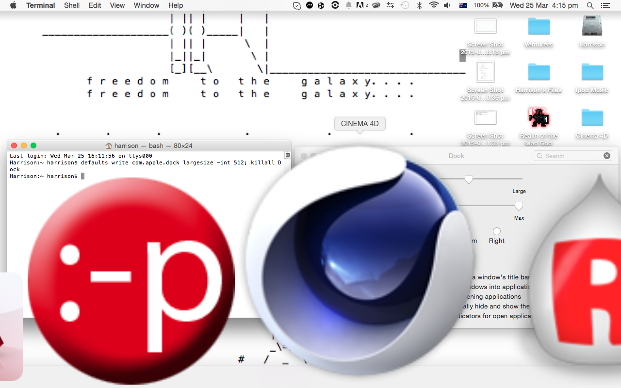Click the Terminal prompt cursor line

[x=47, y=176]
